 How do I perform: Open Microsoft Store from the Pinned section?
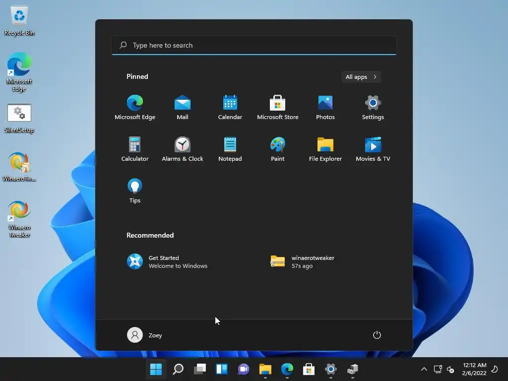click(278, 108)
